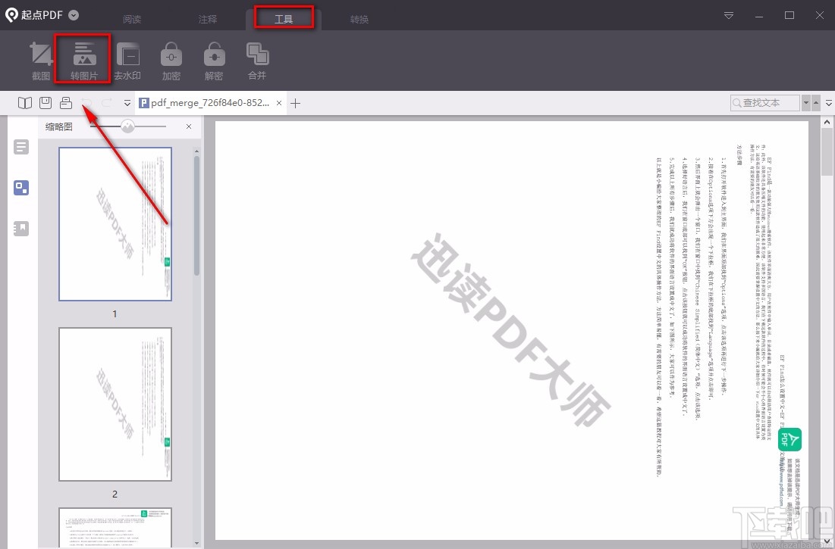Click the open file book icon

(x=25, y=103)
